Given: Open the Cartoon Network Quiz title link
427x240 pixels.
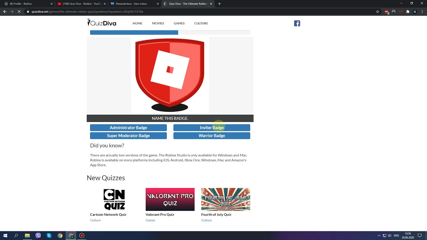Looking at the screenshot, I should pyautogui.click(x=108, y=214).
